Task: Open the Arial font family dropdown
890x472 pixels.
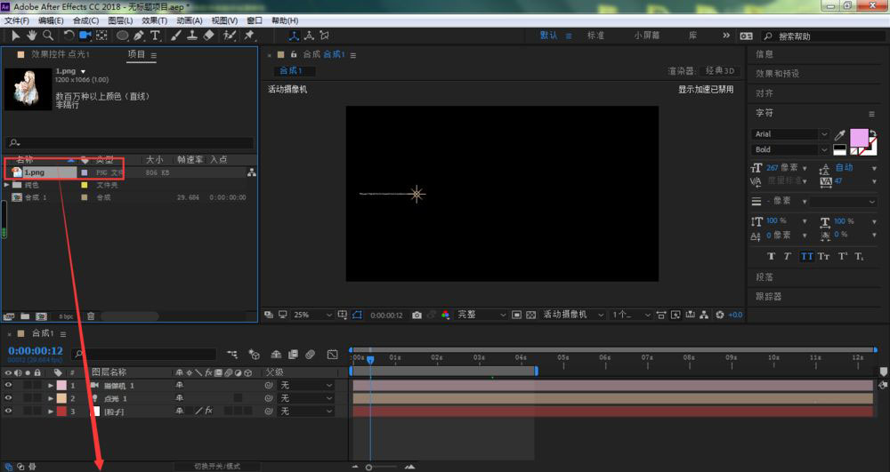Action: 790,134
